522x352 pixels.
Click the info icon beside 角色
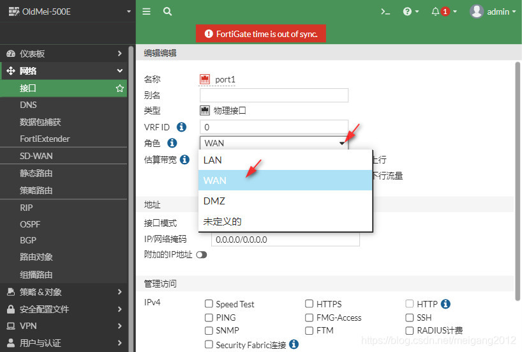172,143
